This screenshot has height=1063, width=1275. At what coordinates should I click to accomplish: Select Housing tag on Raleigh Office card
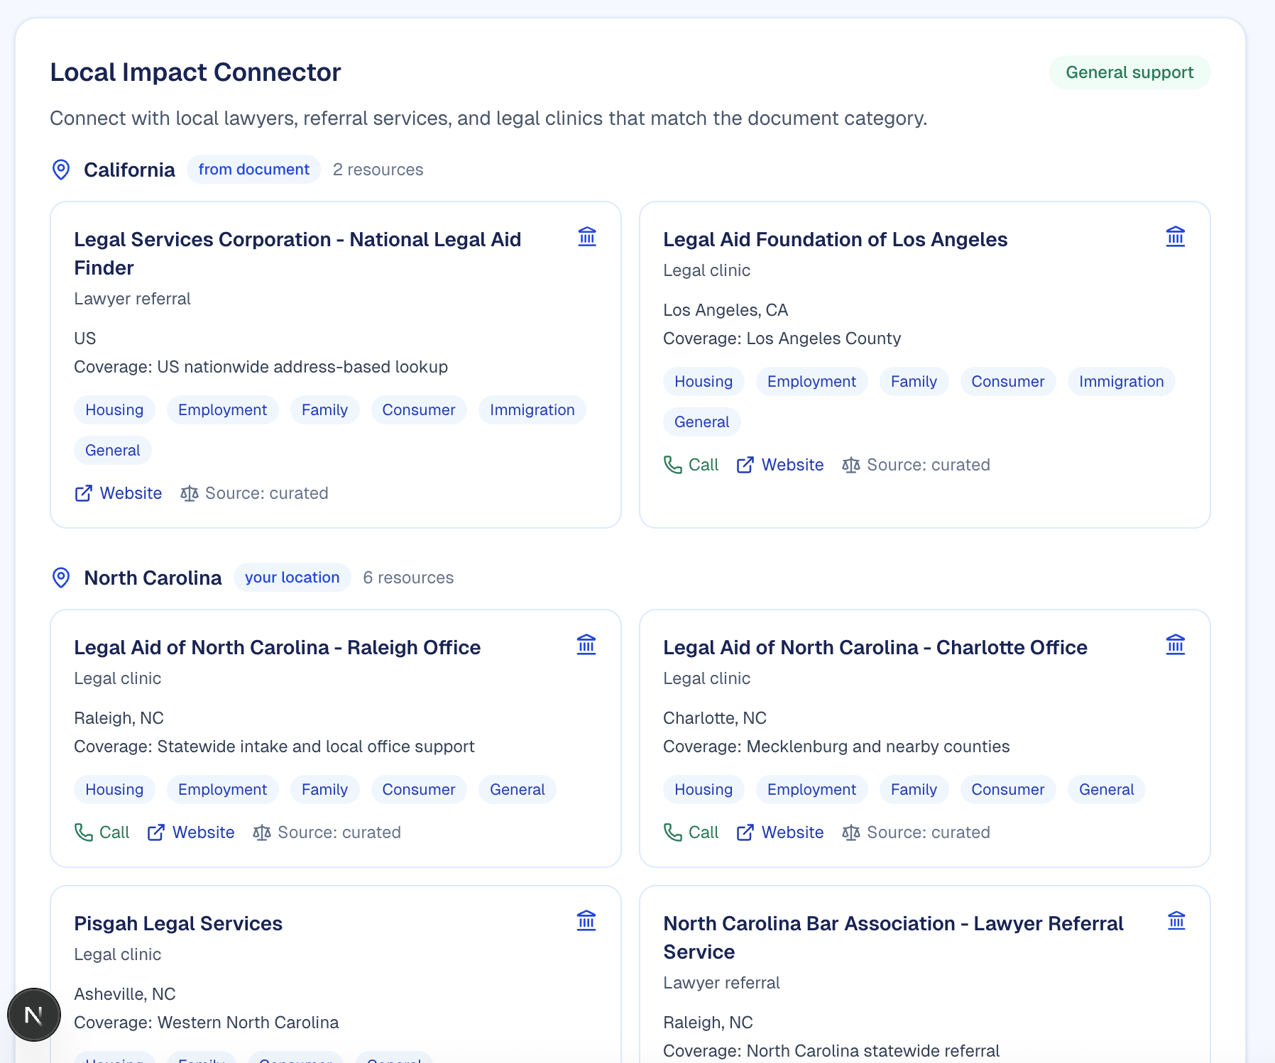(x=114, y=790)
